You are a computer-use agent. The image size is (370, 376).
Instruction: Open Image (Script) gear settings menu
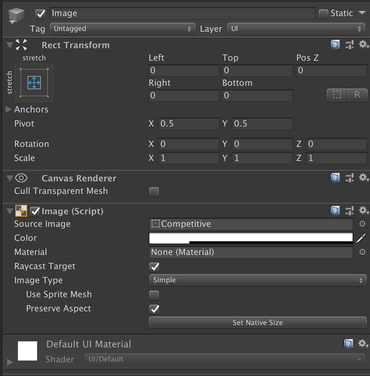point(363,211)
